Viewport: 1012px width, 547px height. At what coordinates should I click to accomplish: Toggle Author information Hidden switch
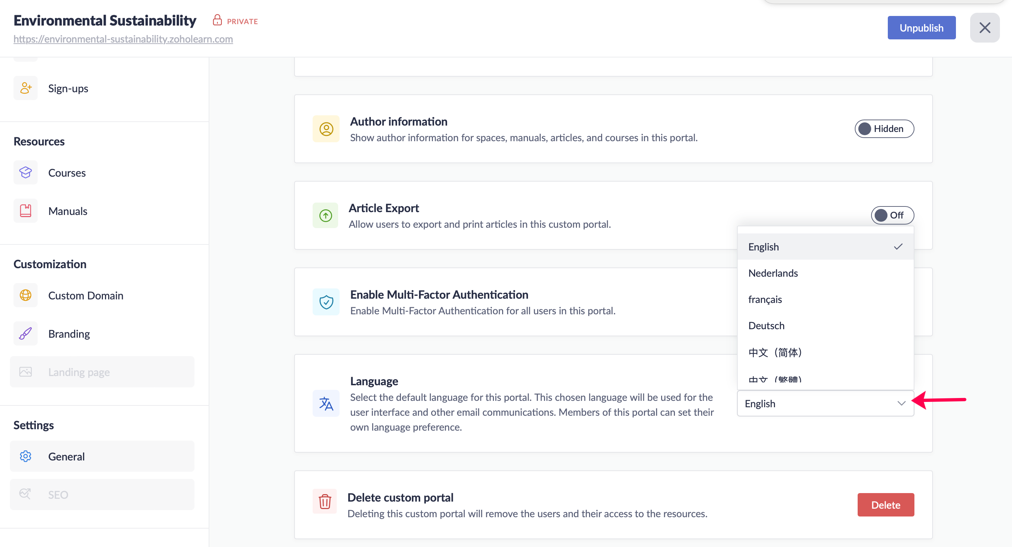(884, 129)
